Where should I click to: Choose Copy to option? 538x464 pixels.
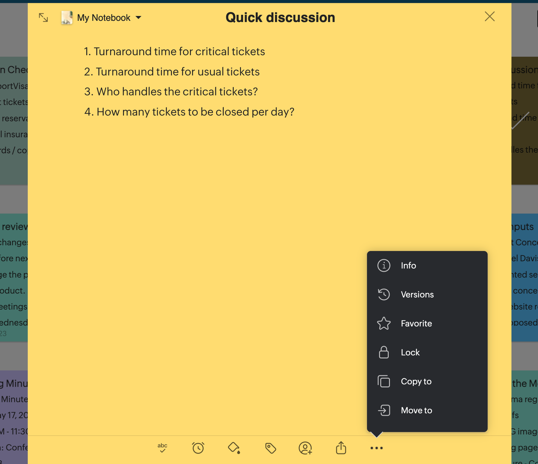[427, 381]
